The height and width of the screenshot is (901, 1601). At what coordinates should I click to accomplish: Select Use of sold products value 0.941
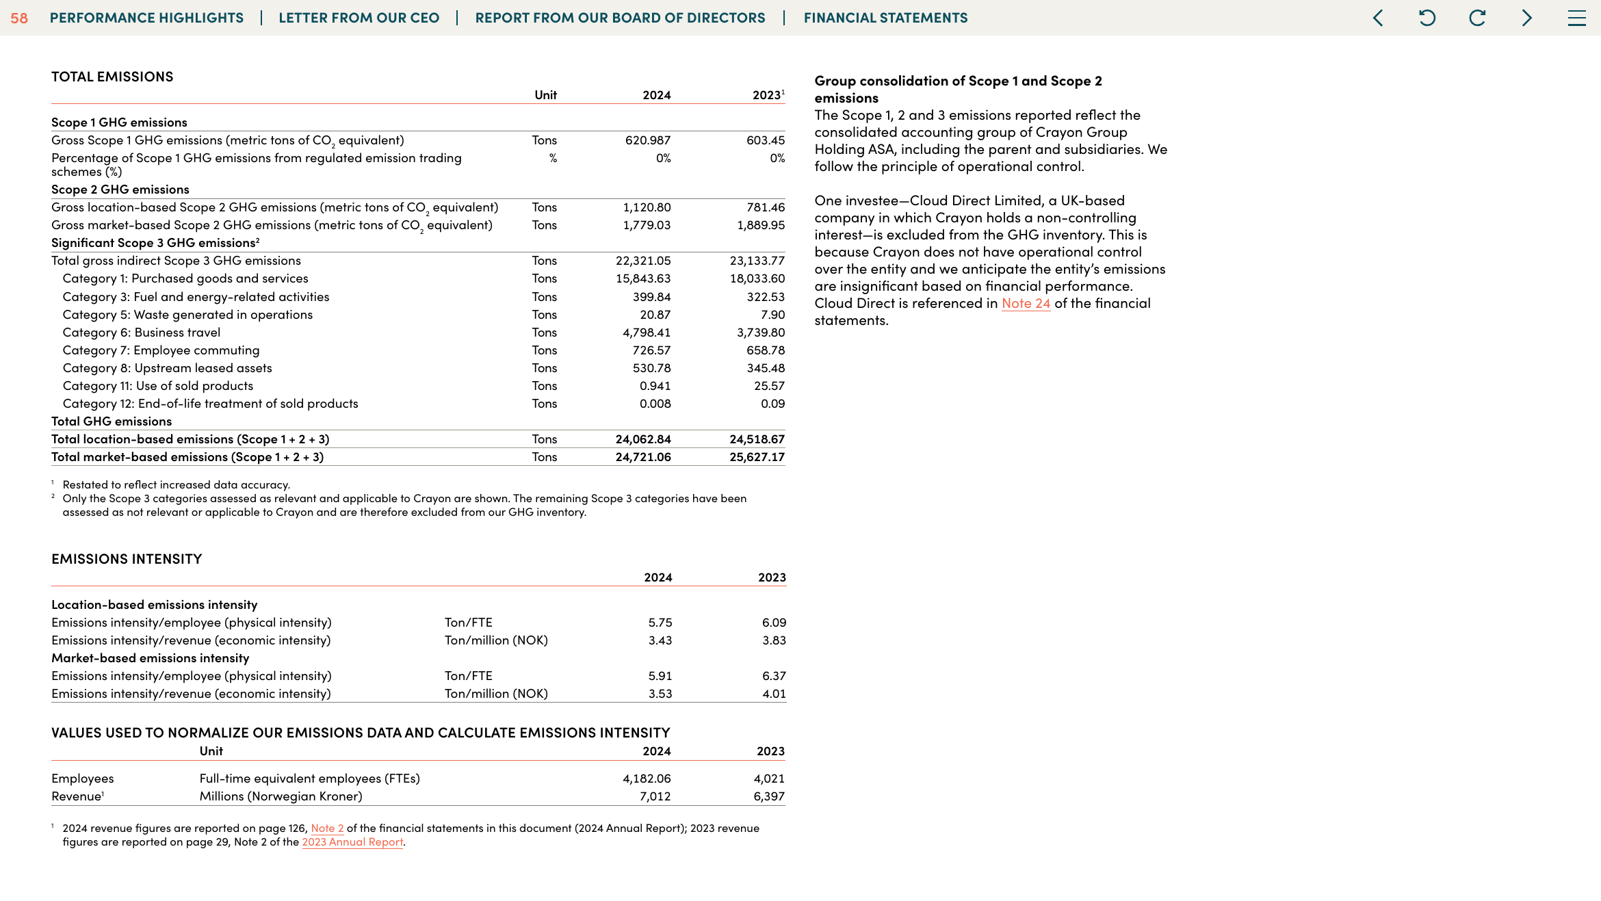(655, 386)
